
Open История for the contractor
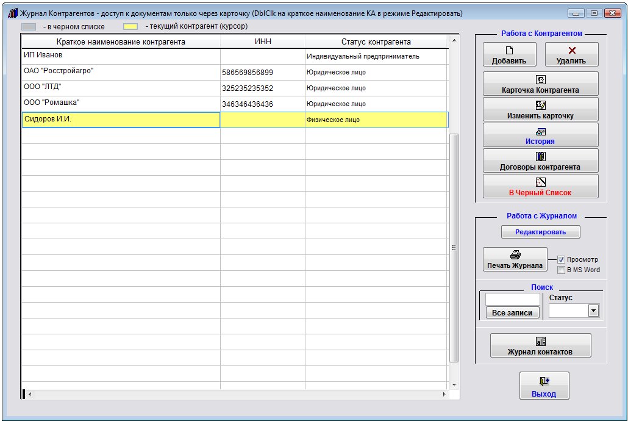click(540, 131)
